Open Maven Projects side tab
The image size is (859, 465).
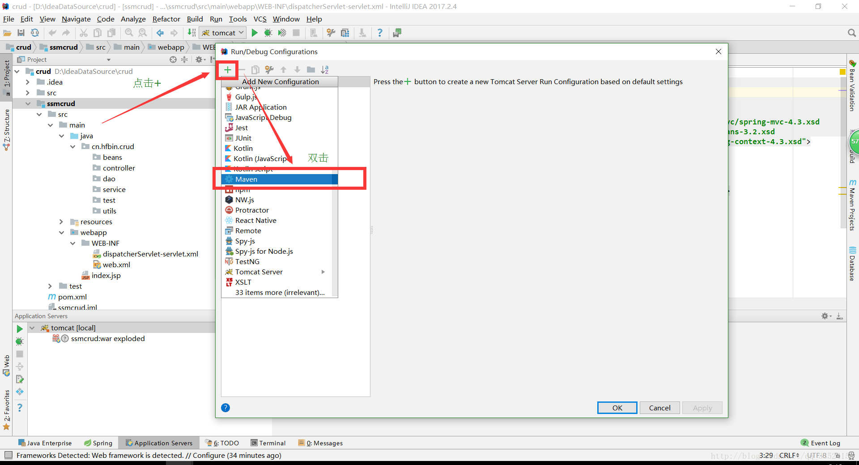click(852, 205)
